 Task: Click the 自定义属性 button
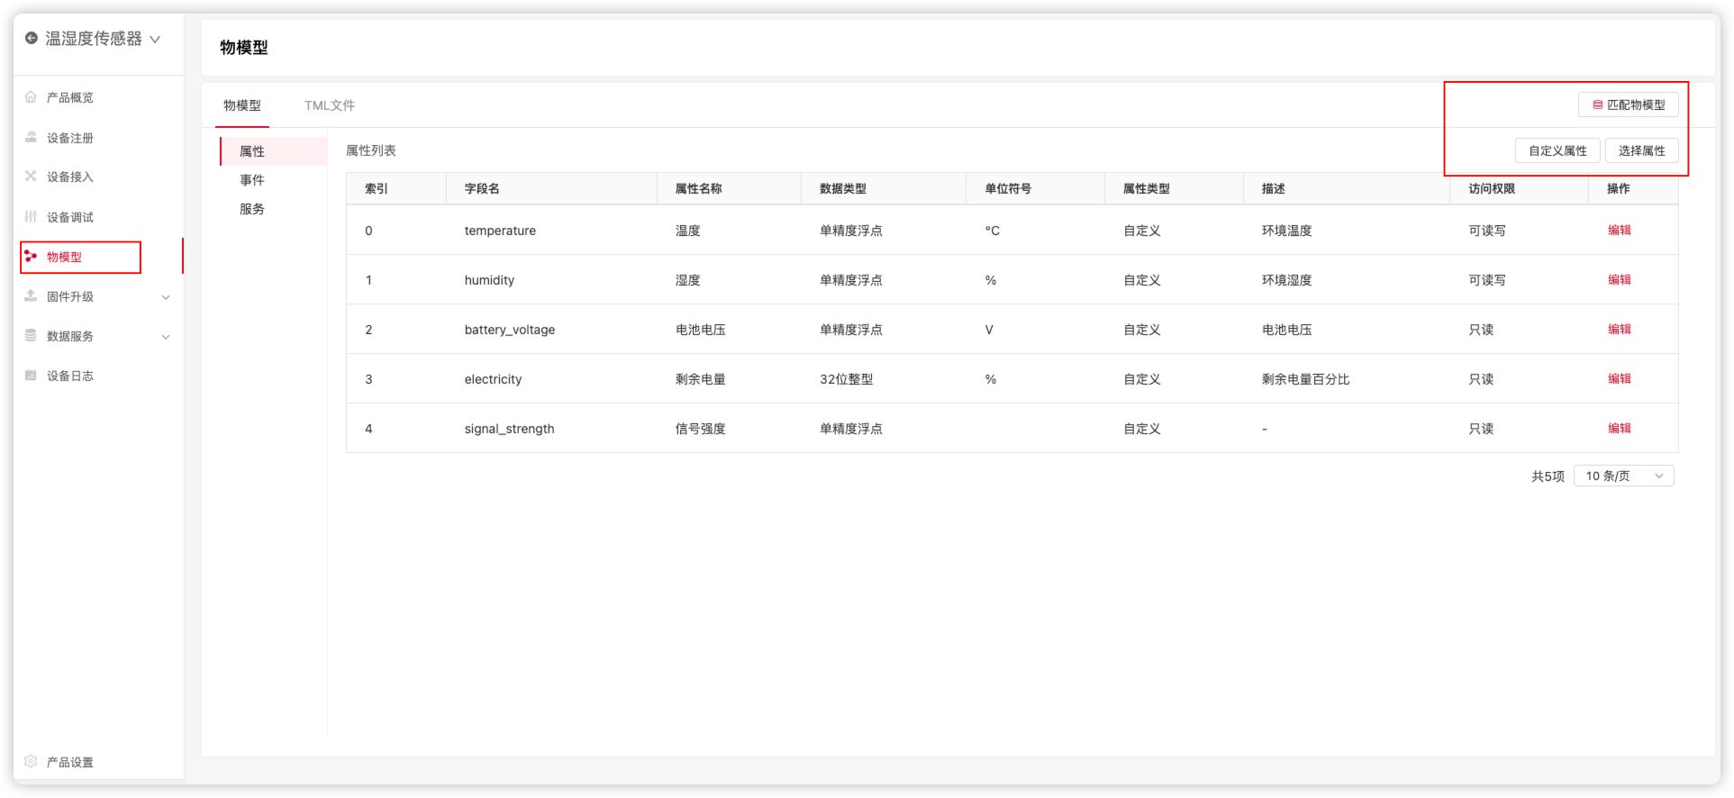1557,150
